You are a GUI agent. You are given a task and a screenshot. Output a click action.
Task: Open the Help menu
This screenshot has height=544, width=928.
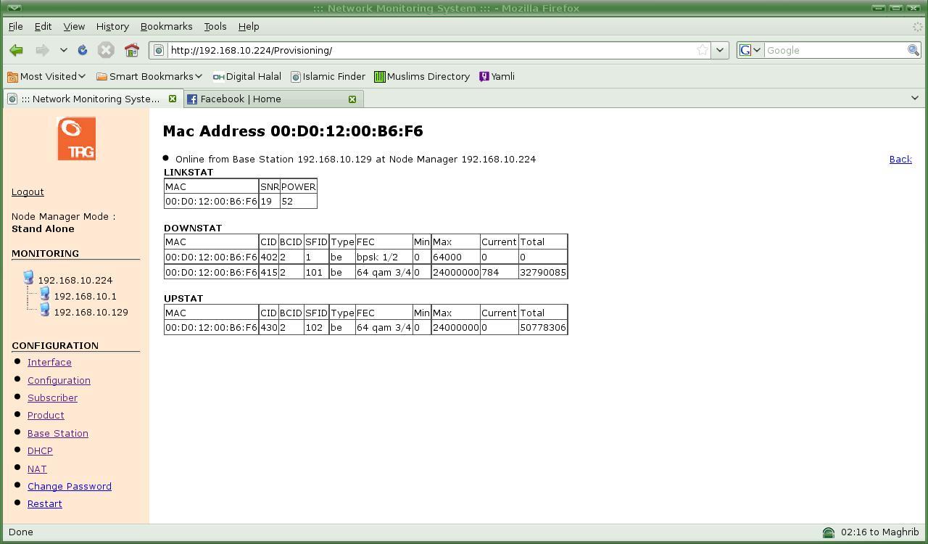click(x=249, y=26)
